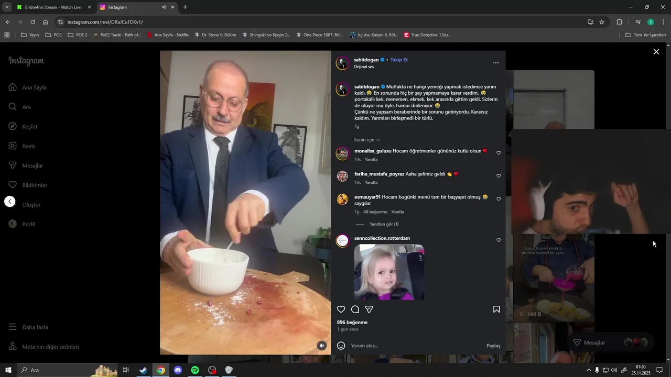Reply to feriha_mustafa_poyraz with the Yanıtla link

point(371,183)
